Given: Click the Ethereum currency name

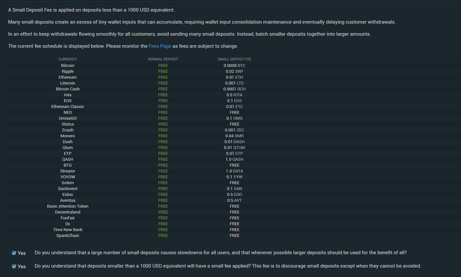Looking at the screenshot, I should pos(68,77).
